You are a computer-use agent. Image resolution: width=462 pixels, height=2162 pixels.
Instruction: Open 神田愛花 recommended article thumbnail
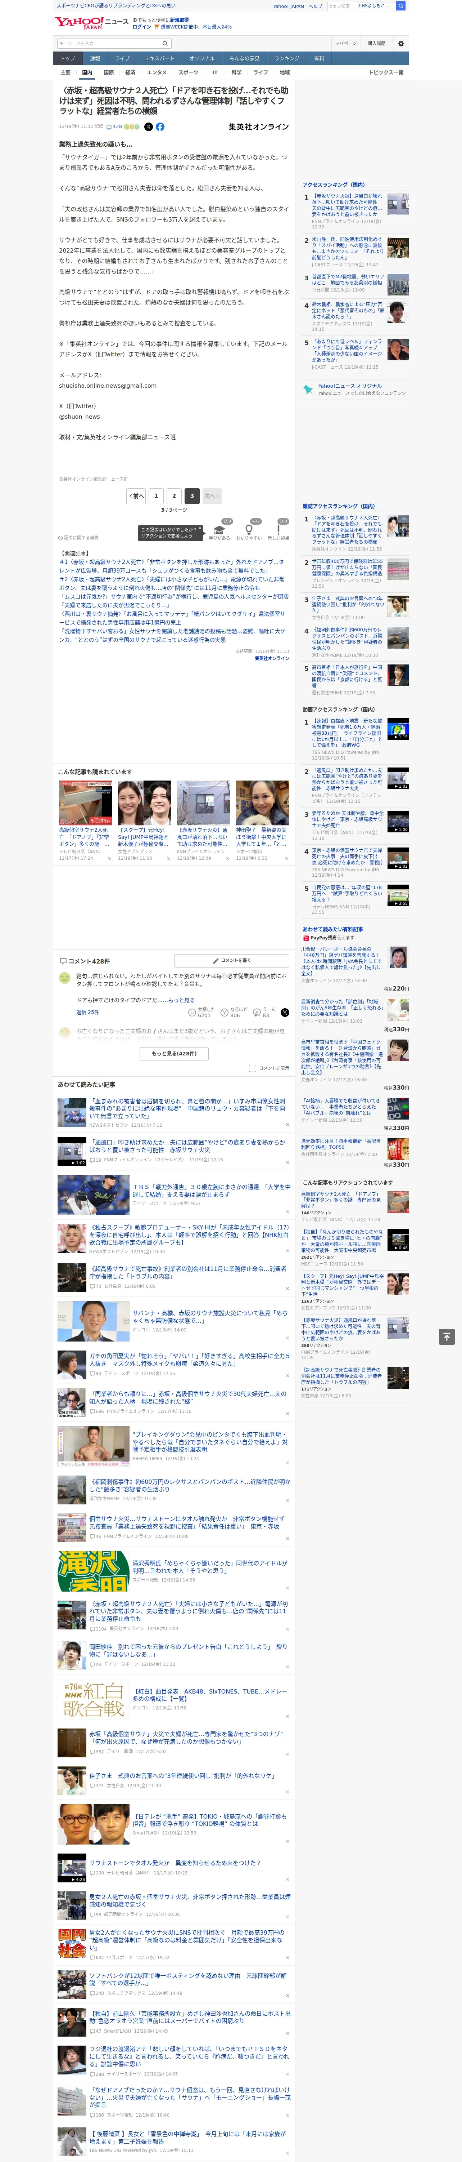pos(262,803)
